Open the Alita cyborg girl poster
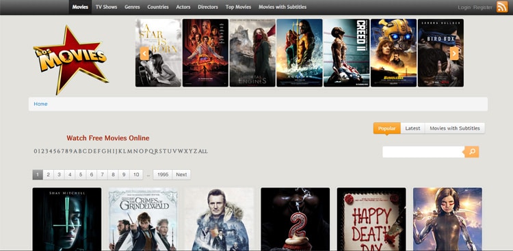Image resolution: width=513 pixels, height=251 pixels. pyautogui.click(x=447, y=219)
